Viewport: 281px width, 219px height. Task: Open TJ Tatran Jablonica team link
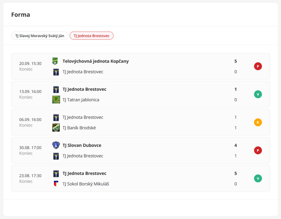point(81,100)
